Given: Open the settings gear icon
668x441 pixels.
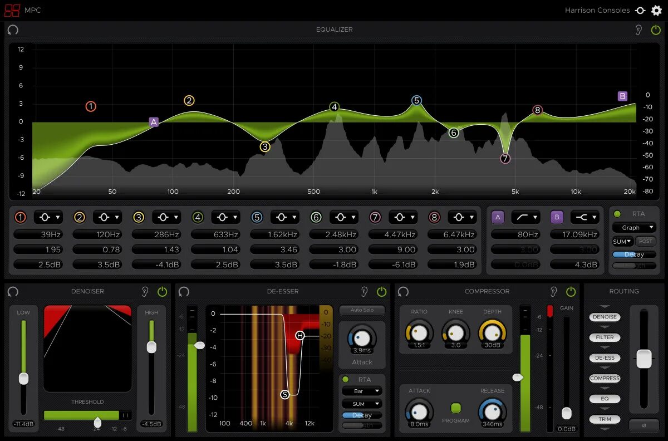Looking at the screenshot, I should coord(656,11).
